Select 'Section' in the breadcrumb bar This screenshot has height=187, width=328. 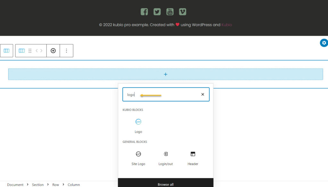pos(38,184)
